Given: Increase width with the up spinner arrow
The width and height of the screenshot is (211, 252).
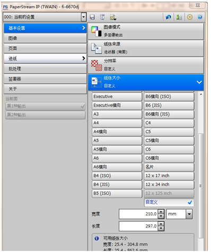Looking at the screenshot, I should (161, 212).
